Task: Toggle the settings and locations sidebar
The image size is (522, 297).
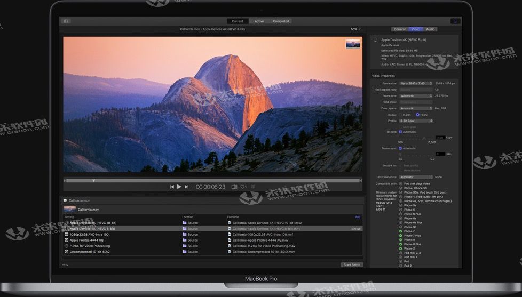Action: pos(66,21)
